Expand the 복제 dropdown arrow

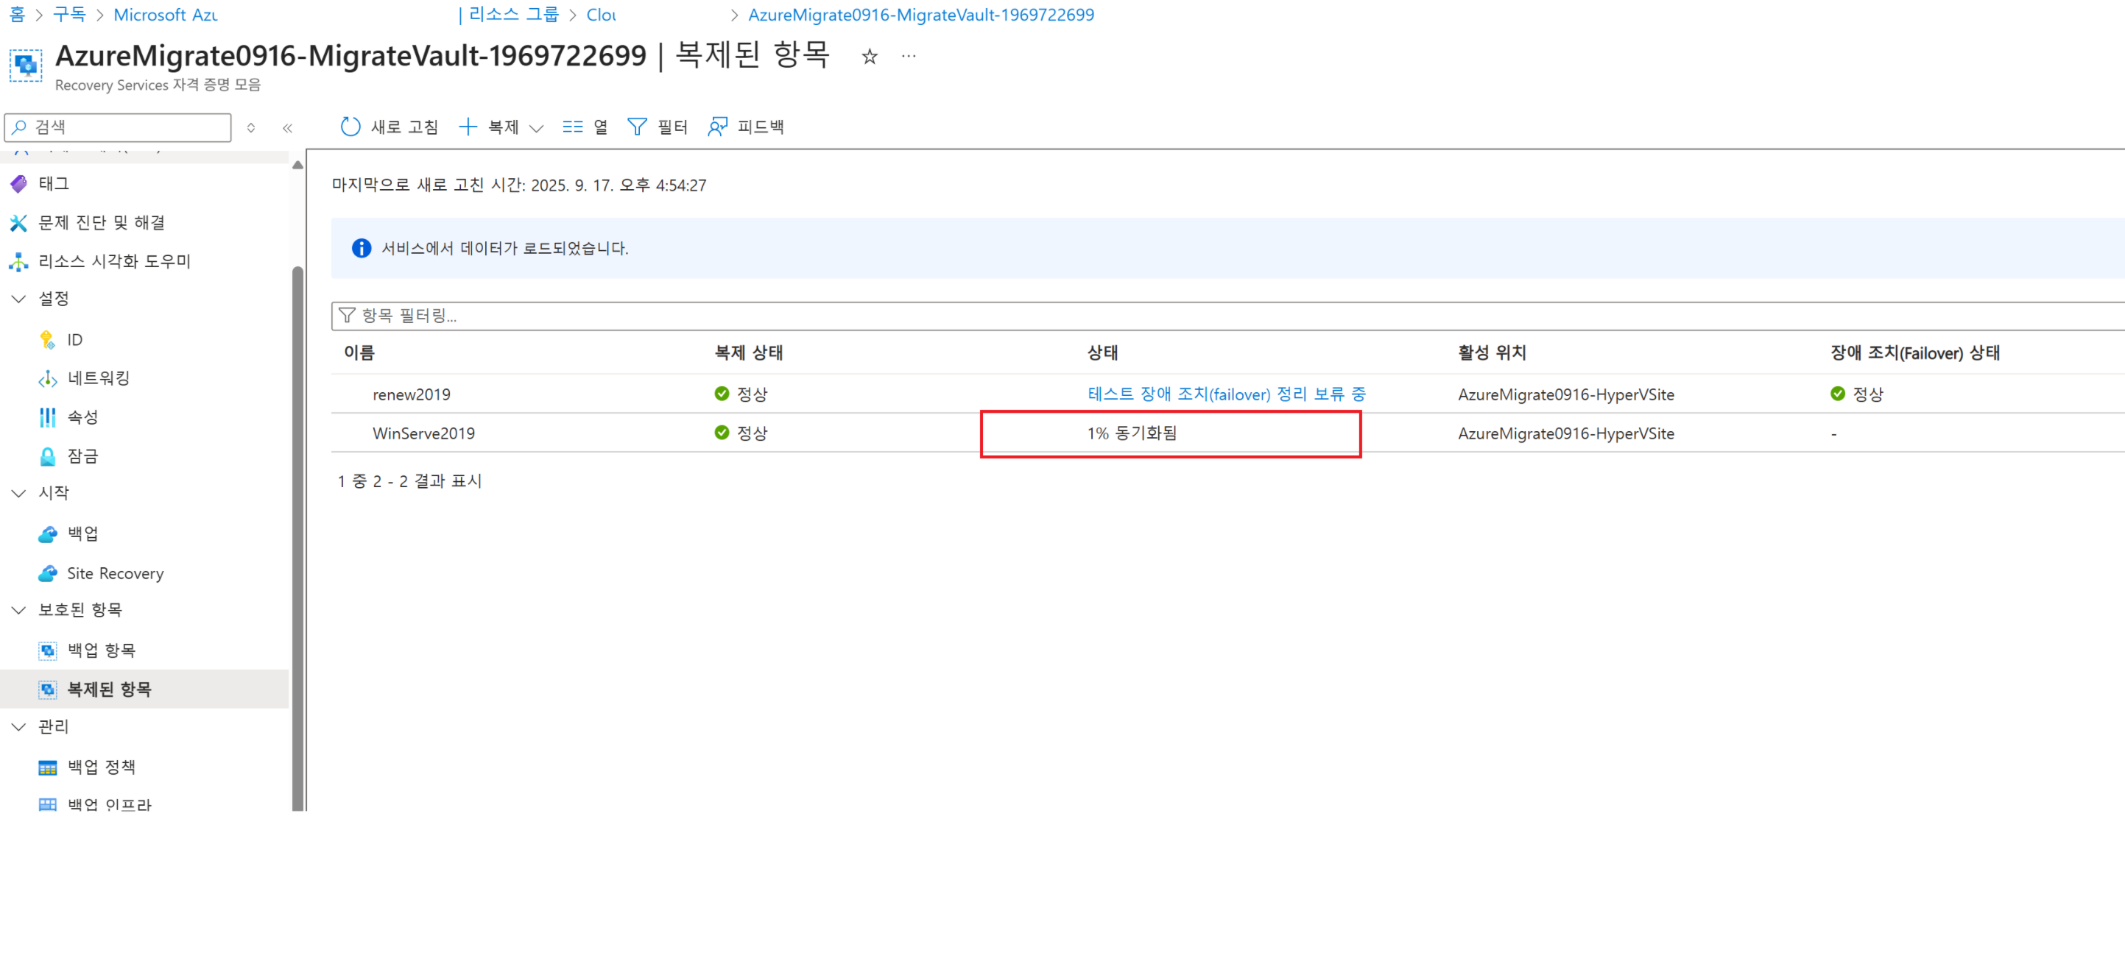[536, 128]
